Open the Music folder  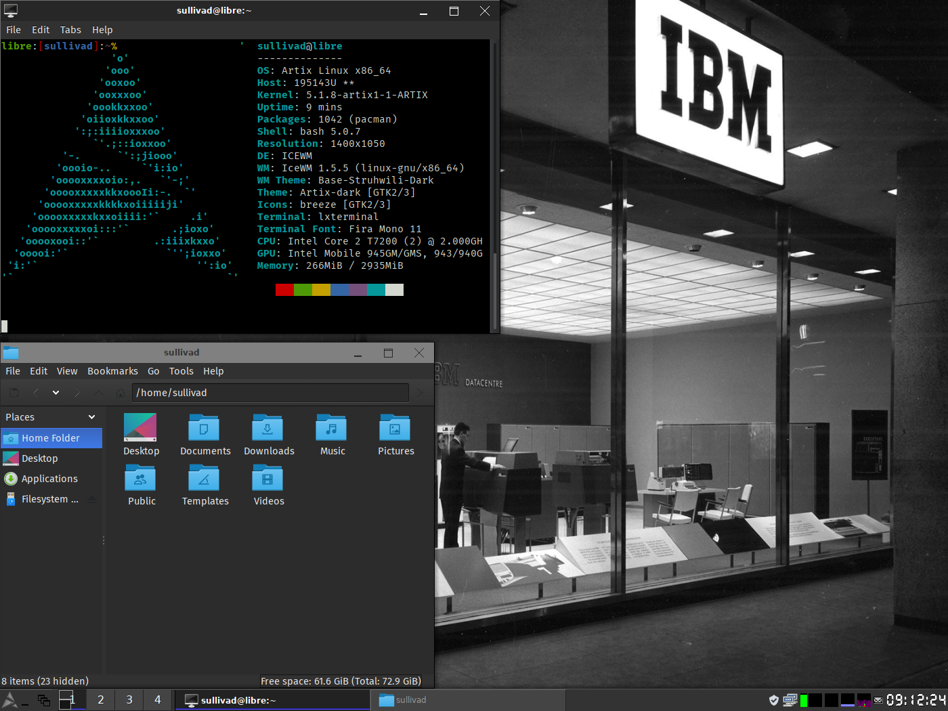[x=332, y=435]
